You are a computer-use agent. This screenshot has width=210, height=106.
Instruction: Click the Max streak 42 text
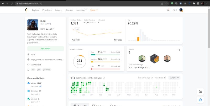tap(160, 78)
